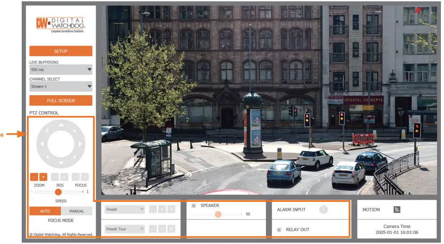Screen dimensions: 444x244
Task: Move camera diagonally up-left on PTZ pad
Action: click(x=47, y=131)
